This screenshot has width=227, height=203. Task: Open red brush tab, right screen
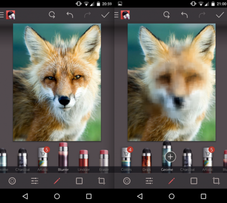point(171,181)
